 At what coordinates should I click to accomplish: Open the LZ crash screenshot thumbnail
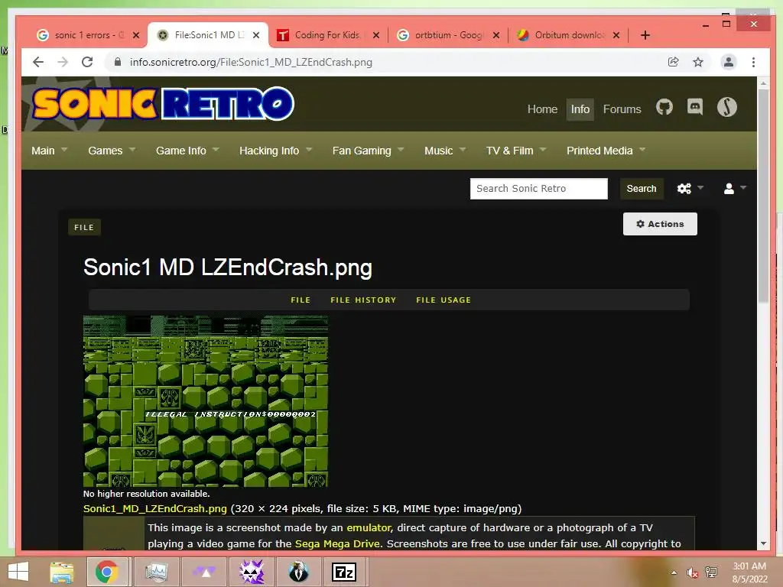205,401
